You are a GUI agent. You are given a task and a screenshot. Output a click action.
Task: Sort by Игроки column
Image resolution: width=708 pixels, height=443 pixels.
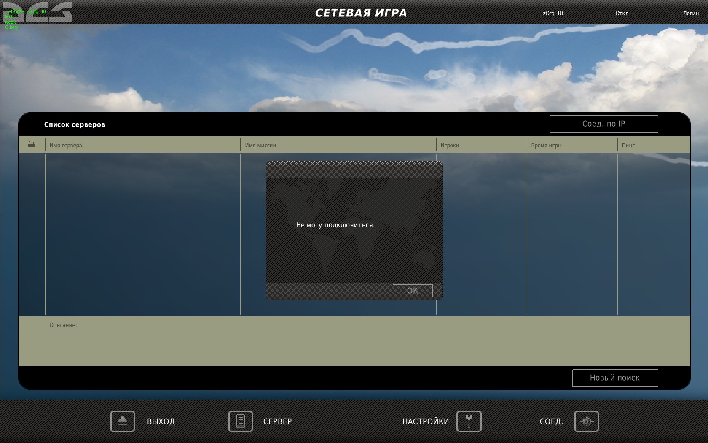[450, 145]
